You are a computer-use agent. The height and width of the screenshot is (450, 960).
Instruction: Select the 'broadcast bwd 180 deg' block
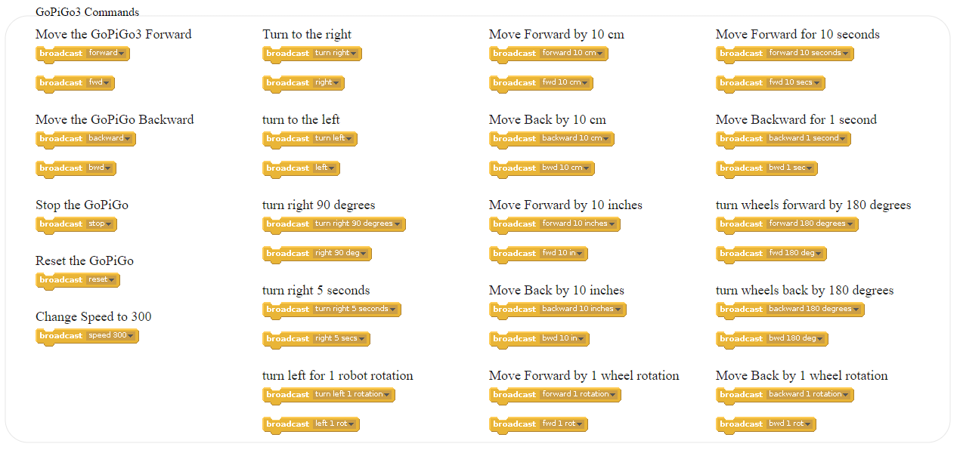click(x=772, y=339)
